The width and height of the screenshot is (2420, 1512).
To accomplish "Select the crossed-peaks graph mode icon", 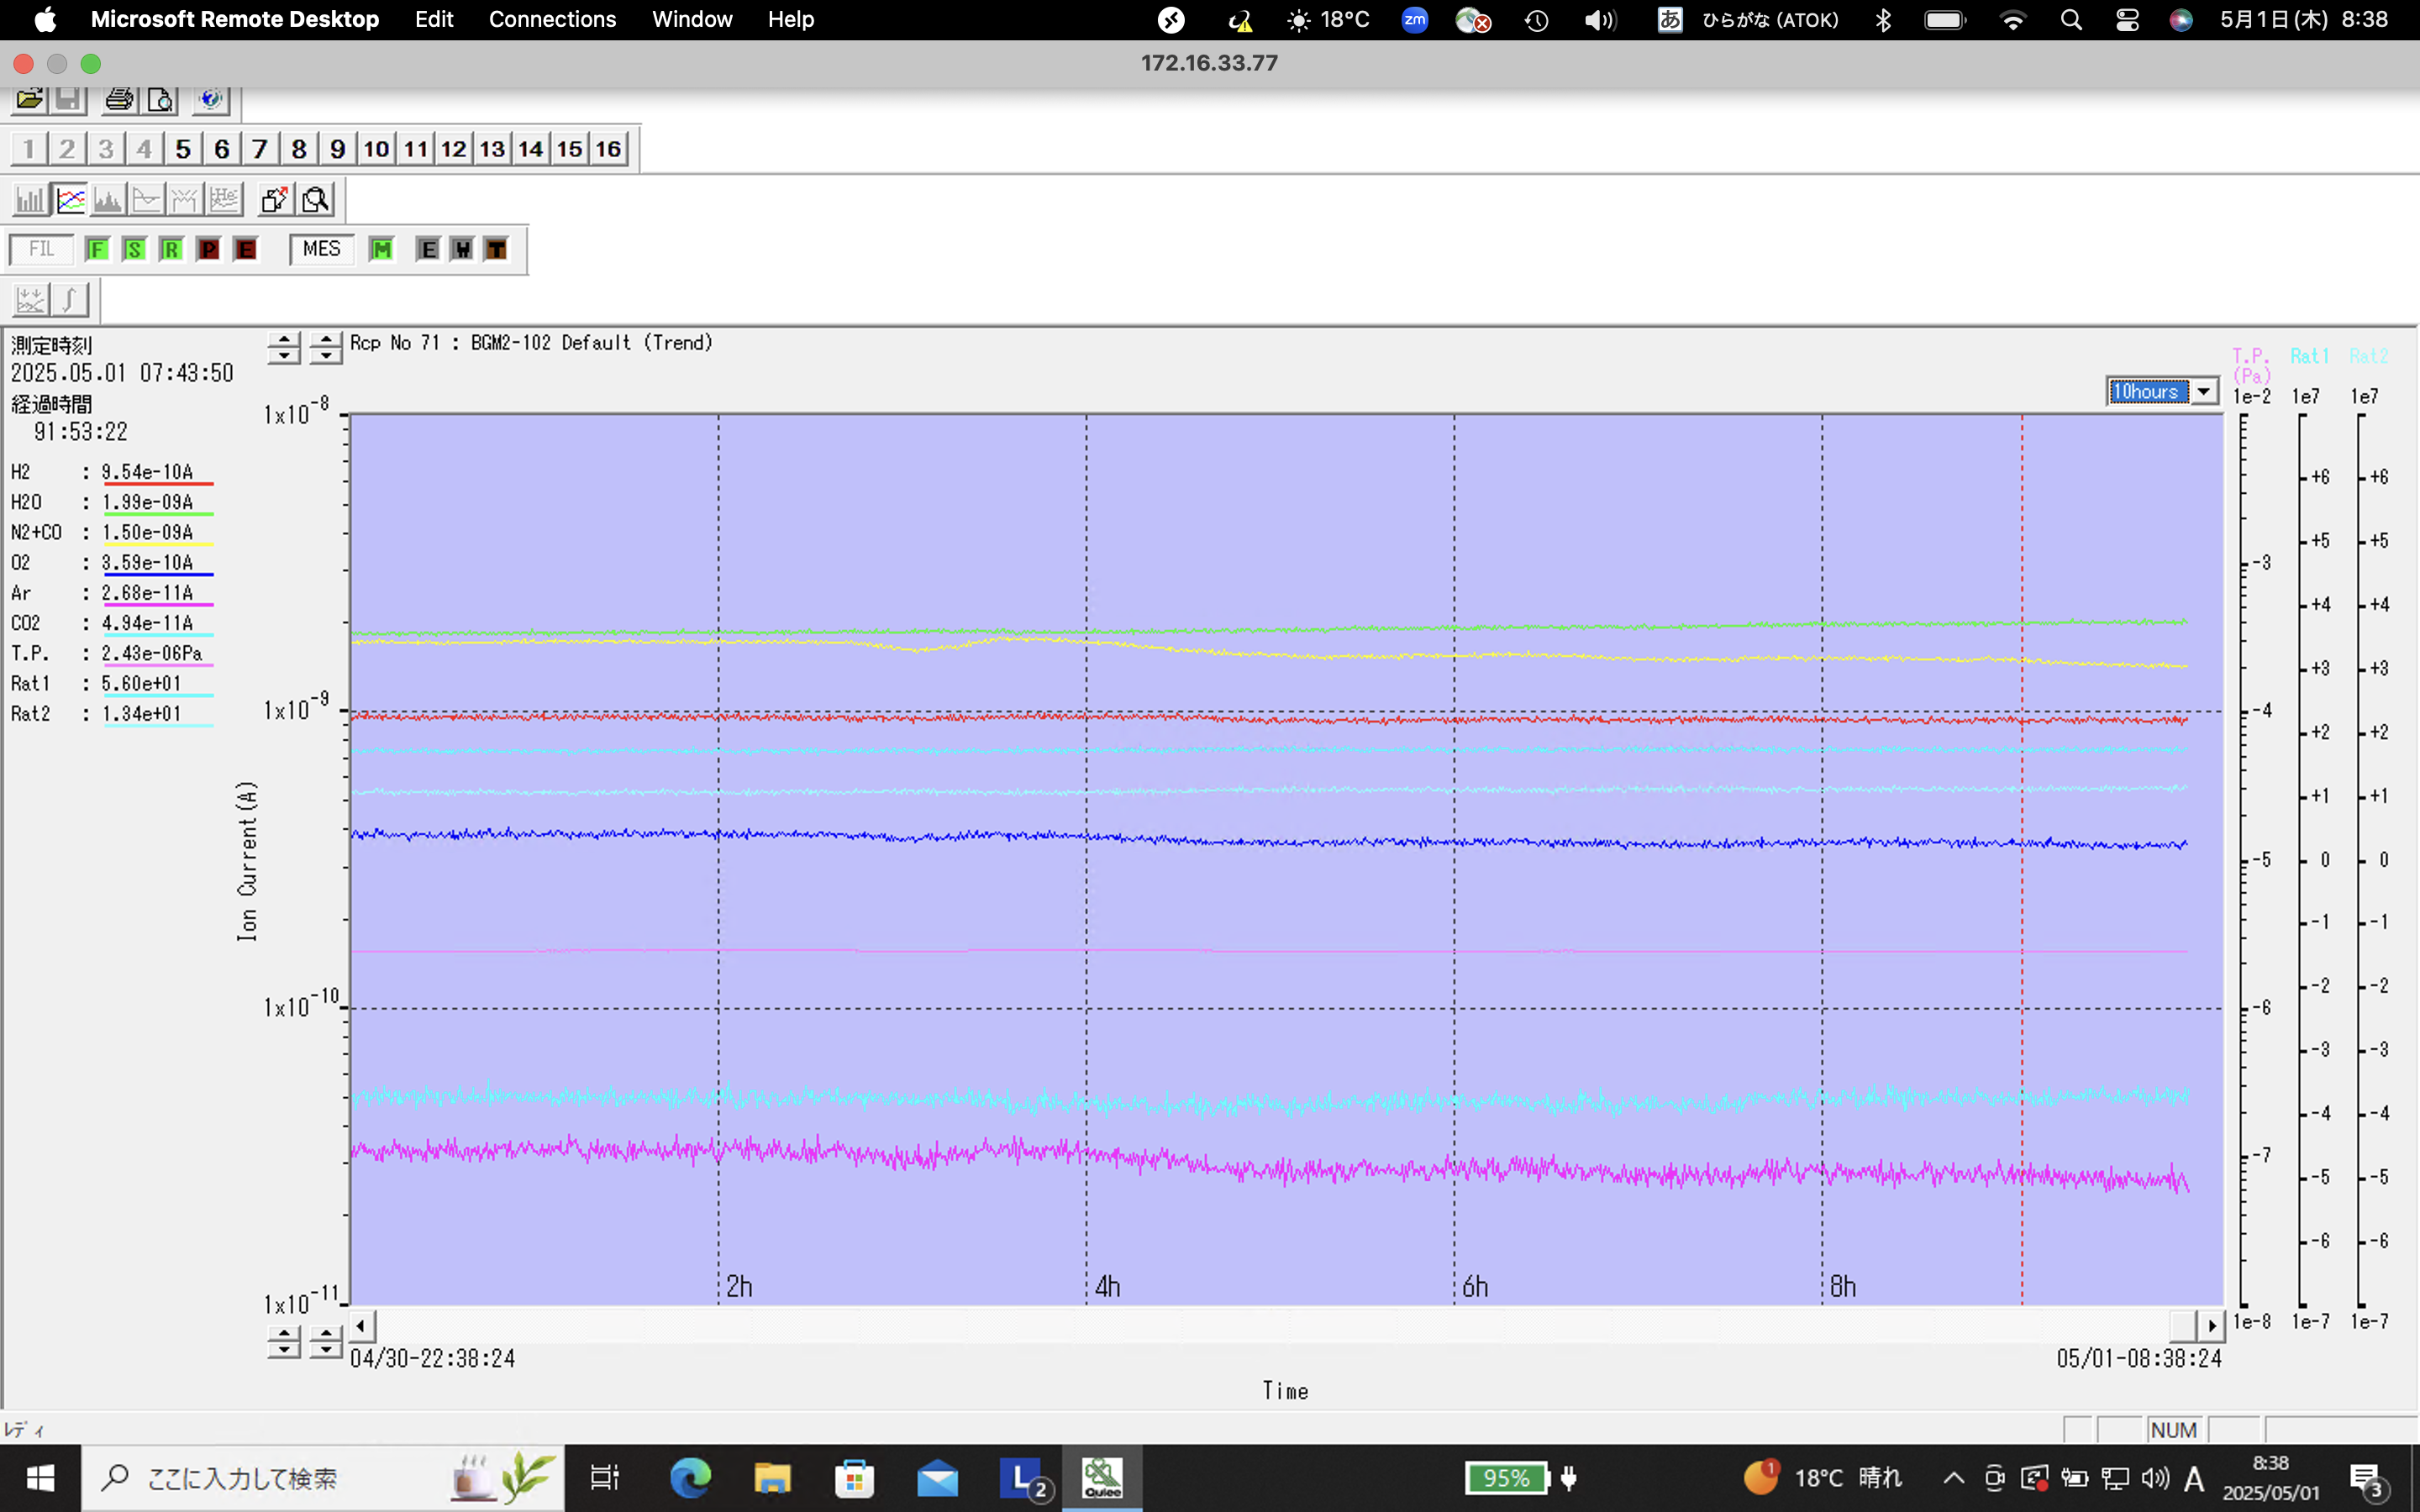I will click(185, 200).
